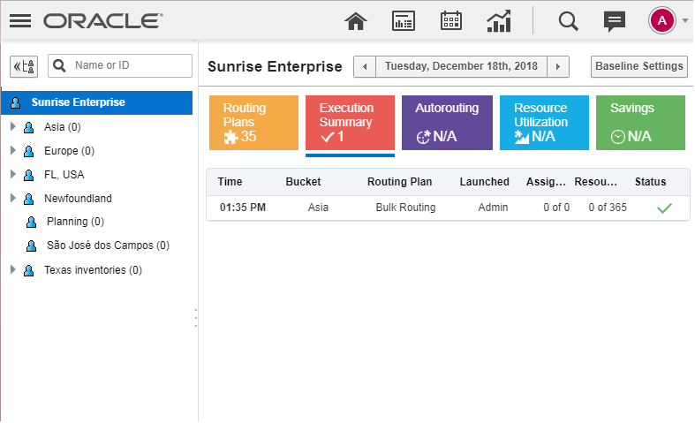The image size is (695, 423).
Task: Open the user avatar menu
Action: coord(662,20)
